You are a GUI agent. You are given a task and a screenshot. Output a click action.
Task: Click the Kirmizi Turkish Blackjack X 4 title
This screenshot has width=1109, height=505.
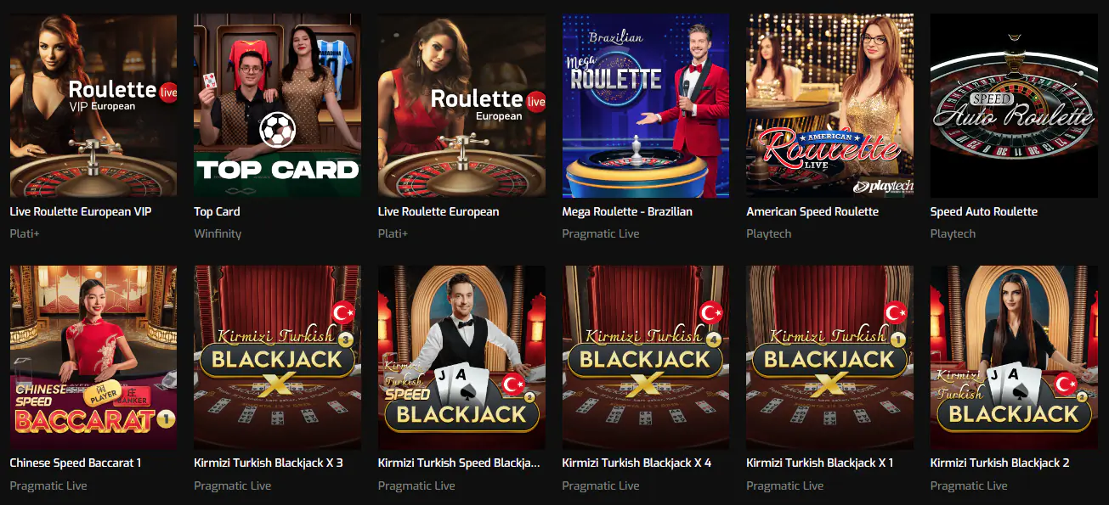pyautogui.click(x=637, y=463)
